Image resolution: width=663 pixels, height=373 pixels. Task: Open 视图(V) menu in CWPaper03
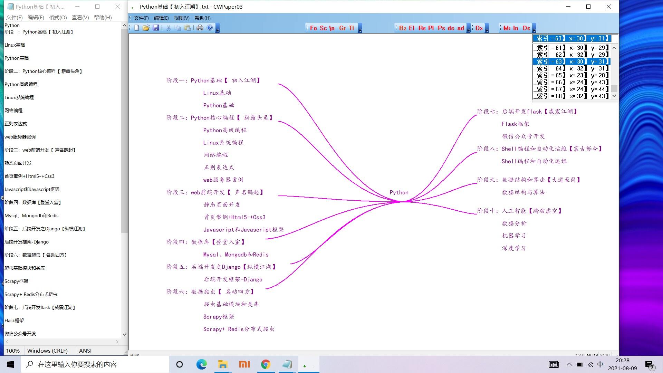pyautogui.click(x=182, y=18)
